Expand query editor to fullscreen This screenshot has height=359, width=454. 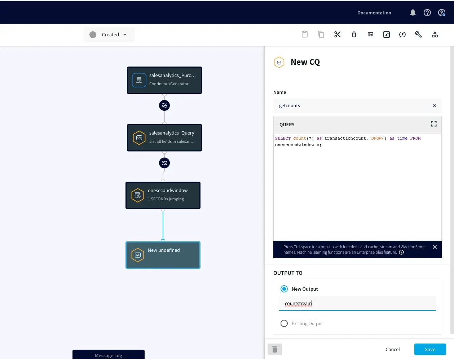coord(434,124)
